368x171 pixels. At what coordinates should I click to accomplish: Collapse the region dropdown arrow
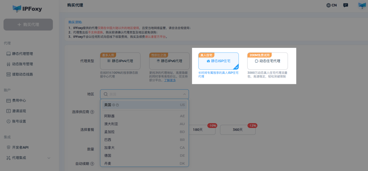point(184,94)
